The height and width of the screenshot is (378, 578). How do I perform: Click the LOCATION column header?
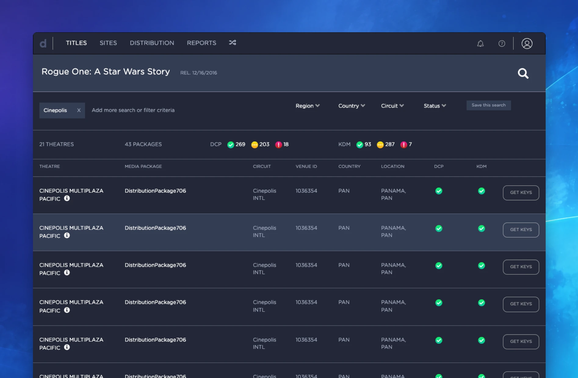coord(392,166)
